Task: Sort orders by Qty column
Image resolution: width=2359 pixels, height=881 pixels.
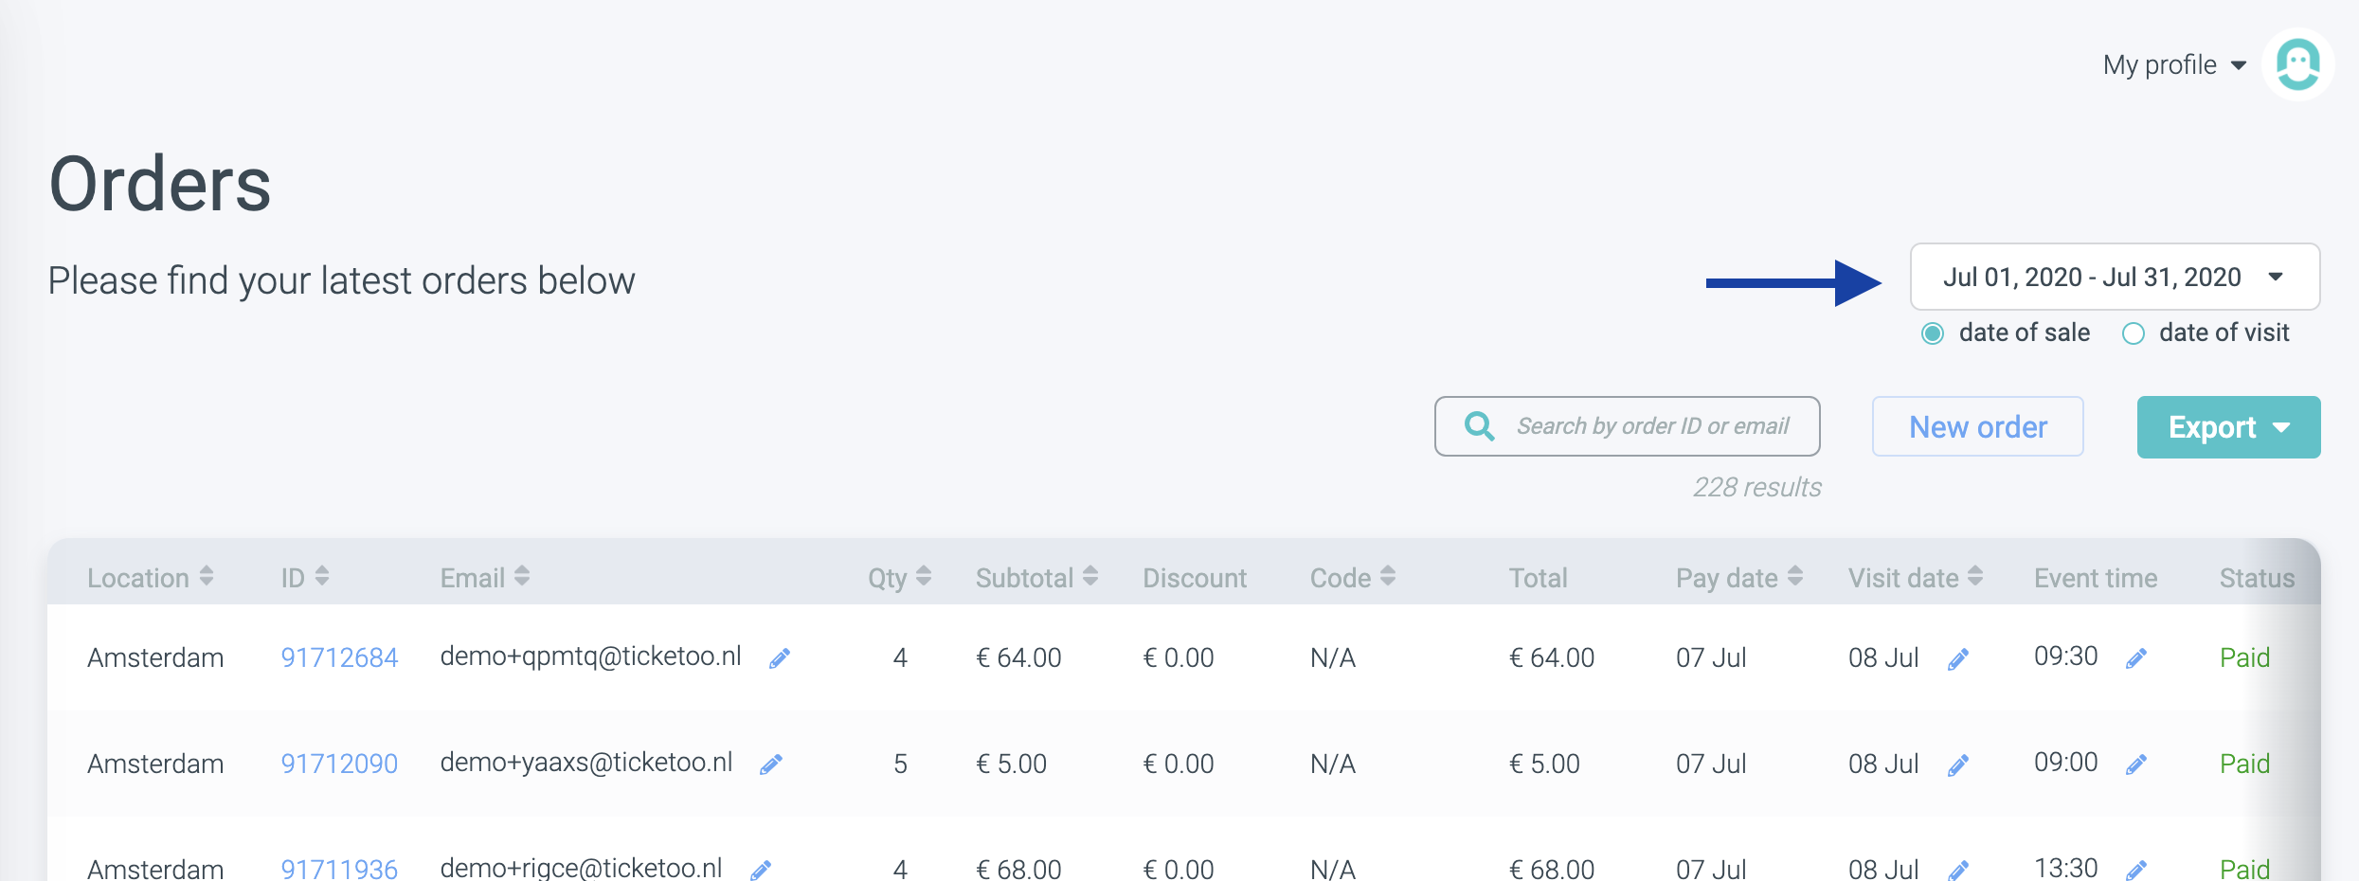Action: click(924, 576)
